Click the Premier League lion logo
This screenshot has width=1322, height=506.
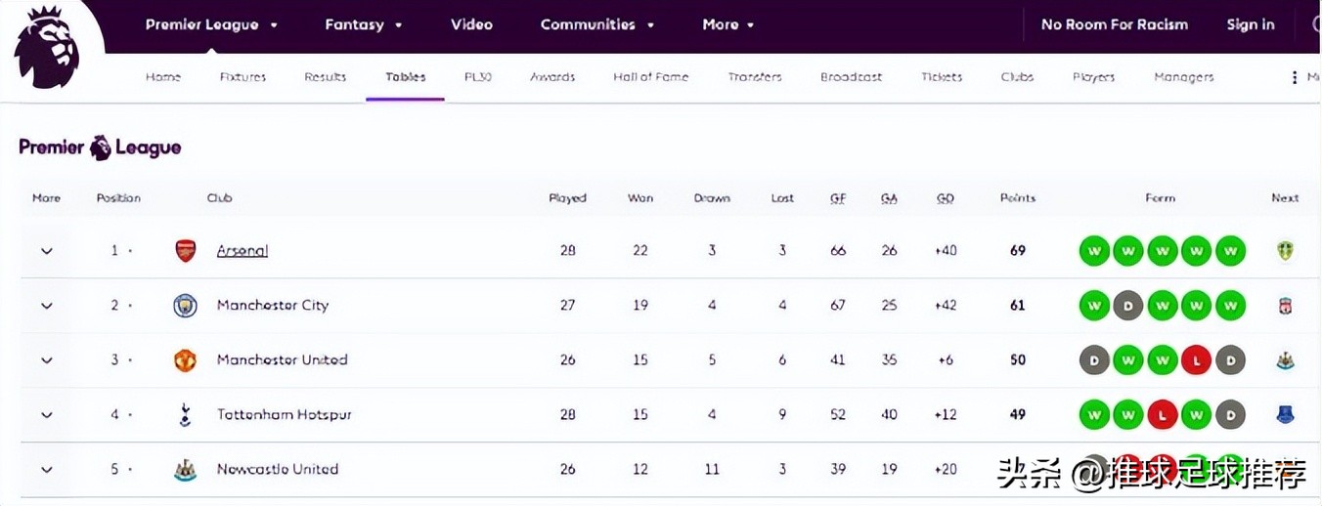point(47,47)
